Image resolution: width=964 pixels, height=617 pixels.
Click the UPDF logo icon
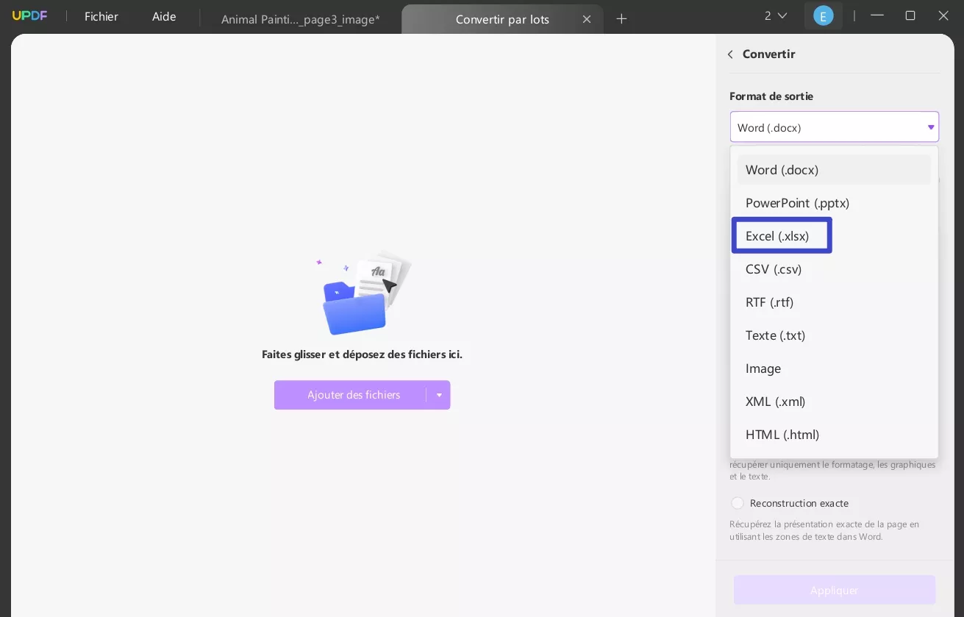[x=29, y=15]
